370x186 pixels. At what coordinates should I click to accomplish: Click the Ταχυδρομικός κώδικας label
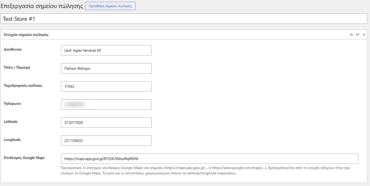pyautogui.click(x=23, y=85)
